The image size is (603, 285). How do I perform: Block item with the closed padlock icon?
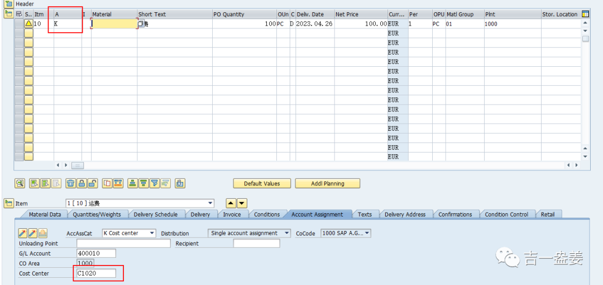pos(82,183)
